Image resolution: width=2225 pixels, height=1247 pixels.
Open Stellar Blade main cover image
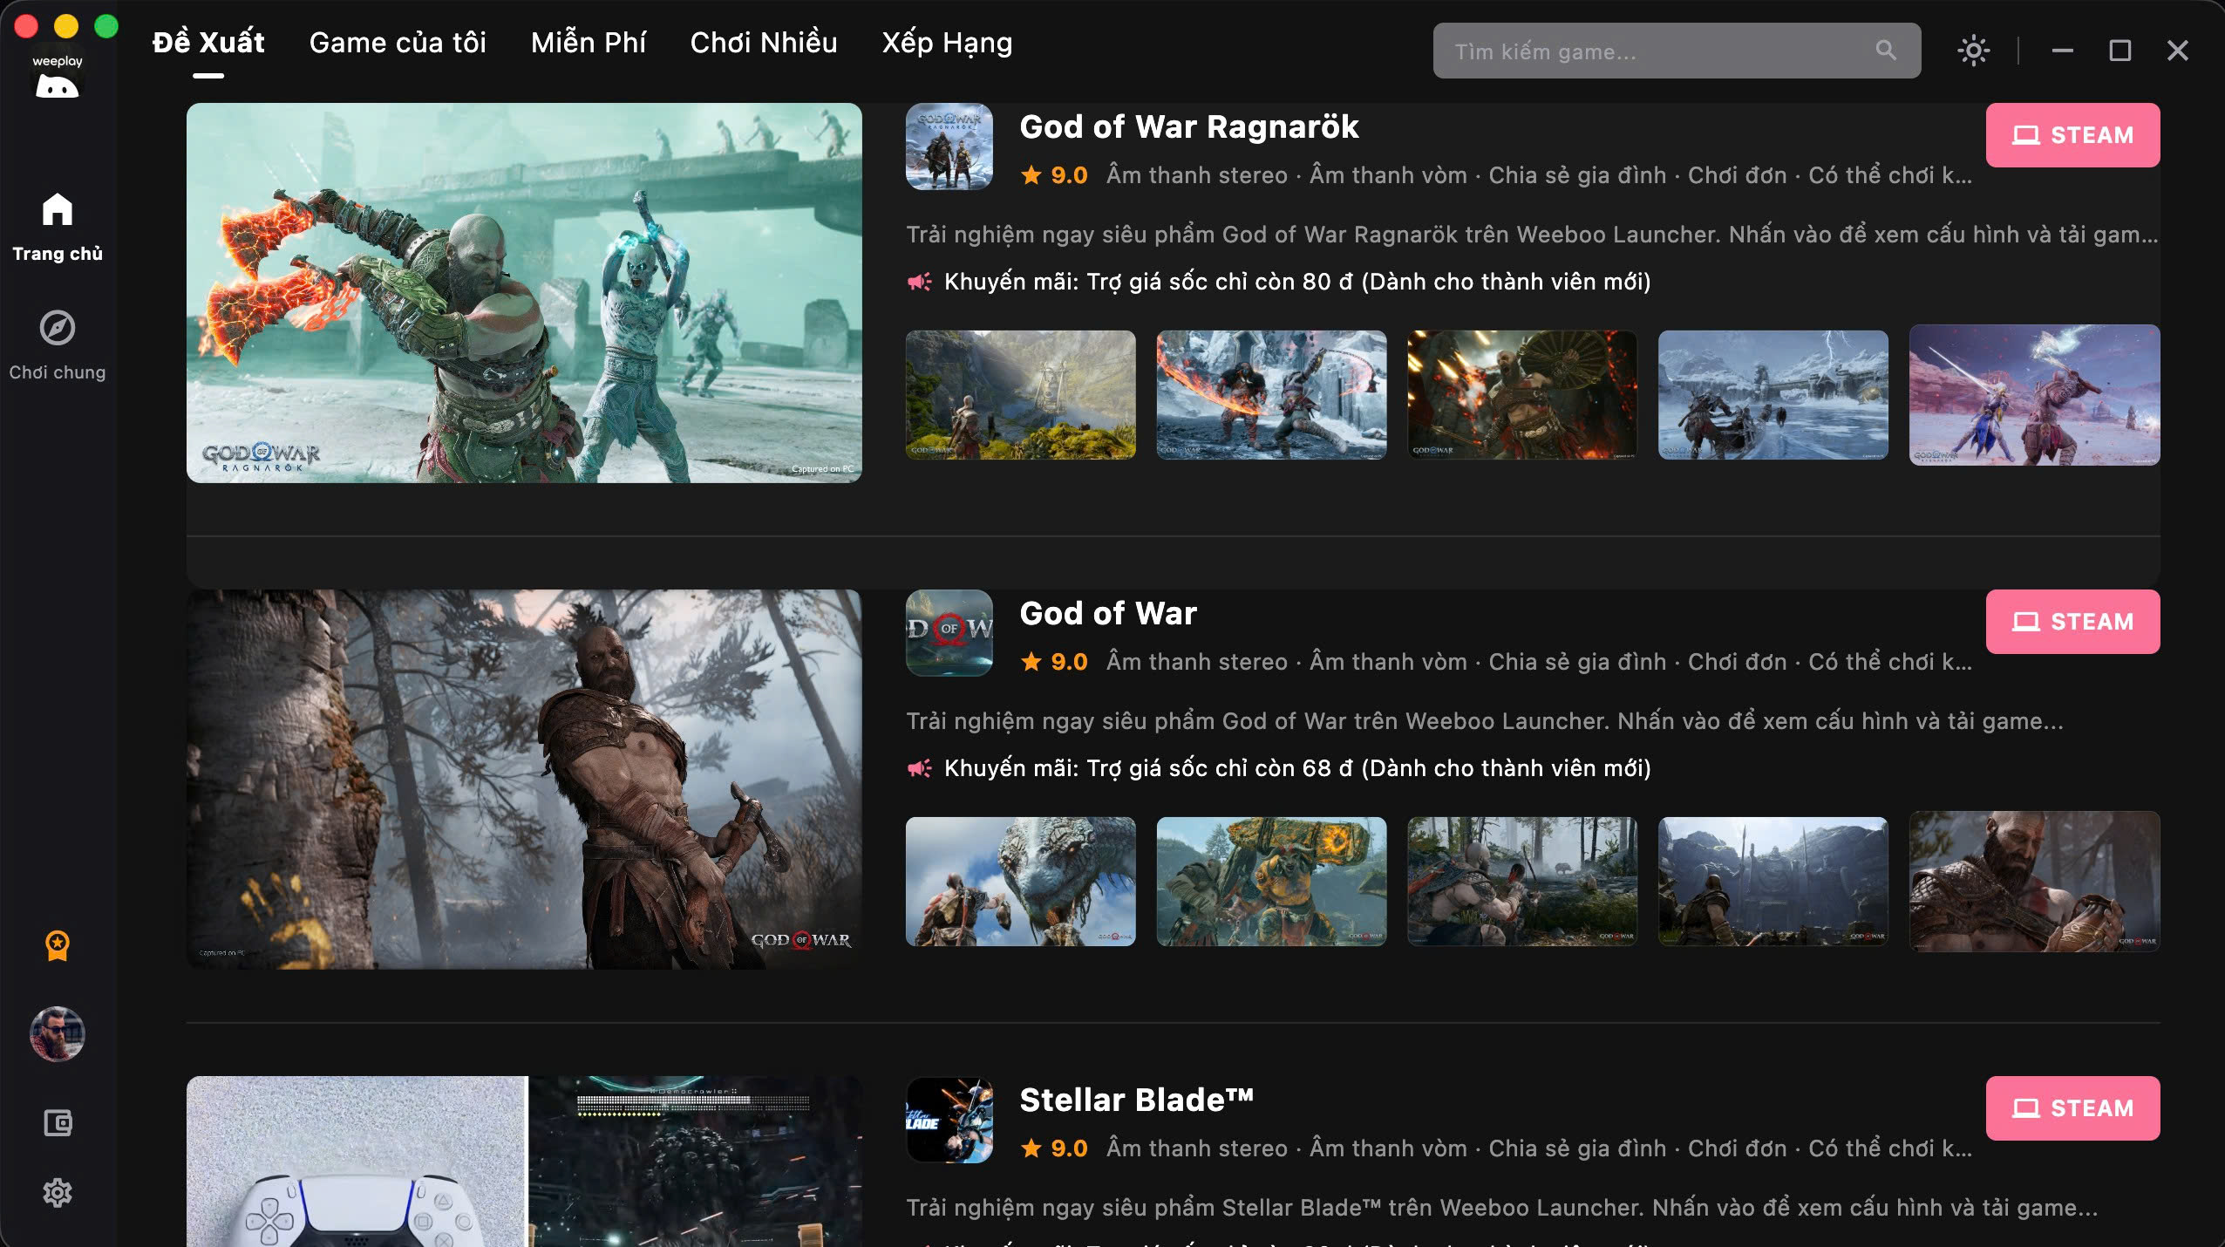pyautogui.click(x=524, y=1162)
